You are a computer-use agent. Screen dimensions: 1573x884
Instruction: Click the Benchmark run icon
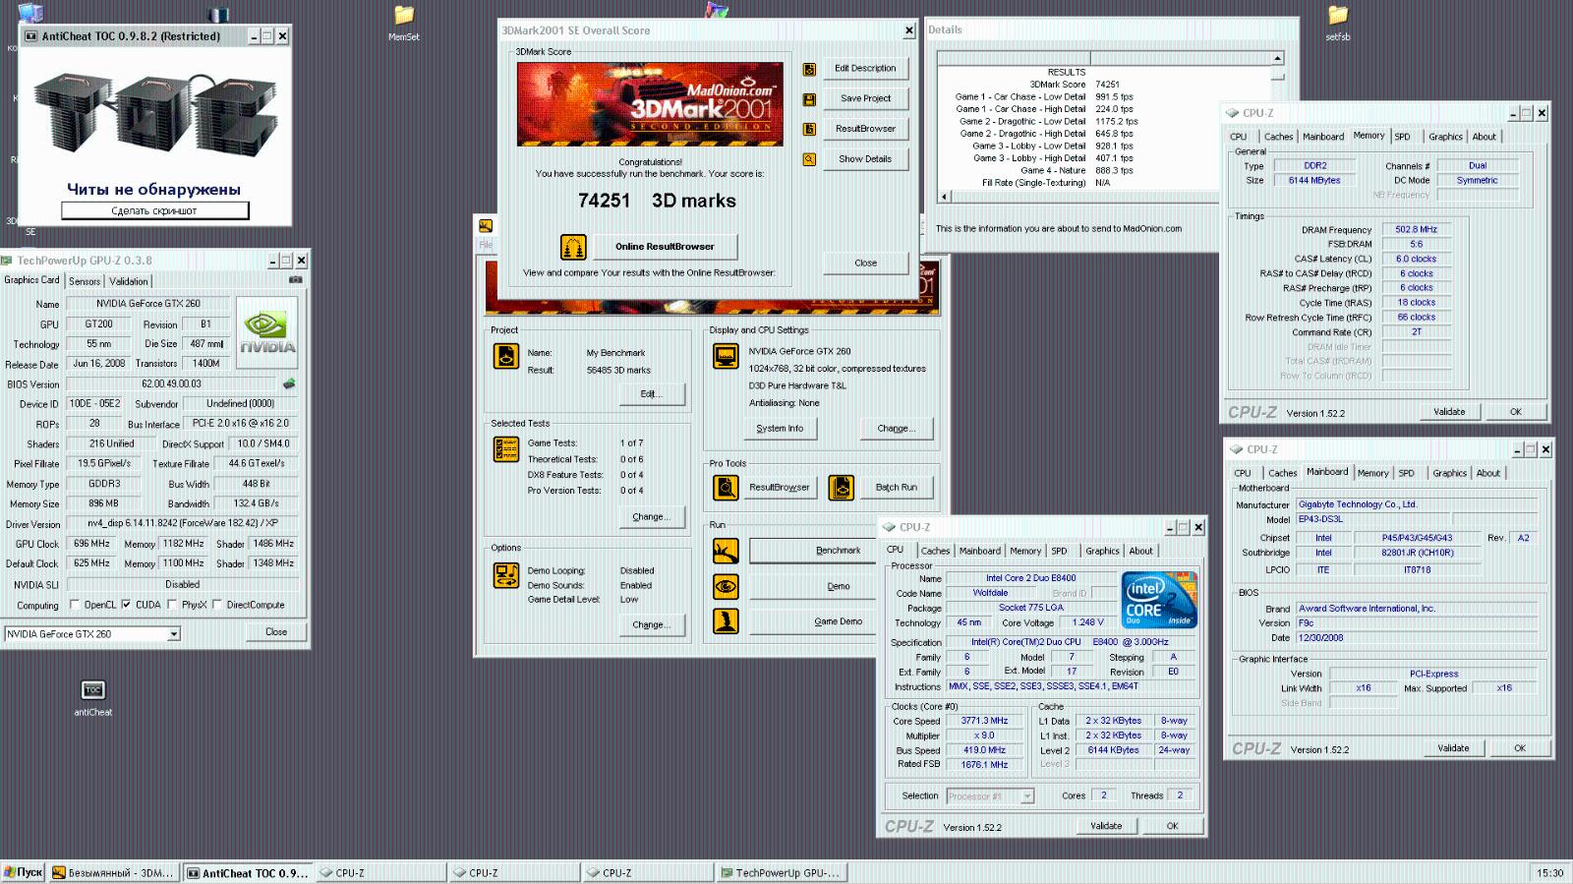(726, 551)
